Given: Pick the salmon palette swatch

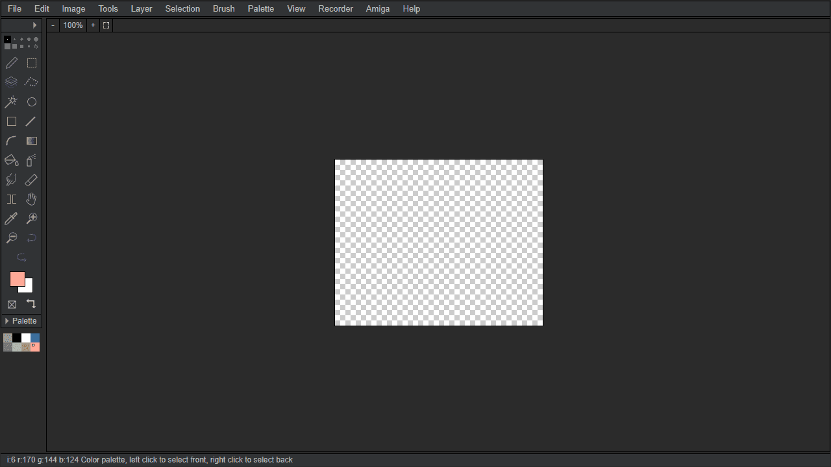Looking at the screenshot, I should pyautogui.click(x=35, y=347).
